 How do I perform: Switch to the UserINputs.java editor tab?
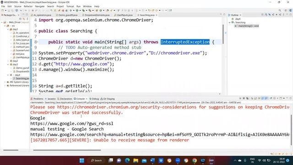pos(124,15)
